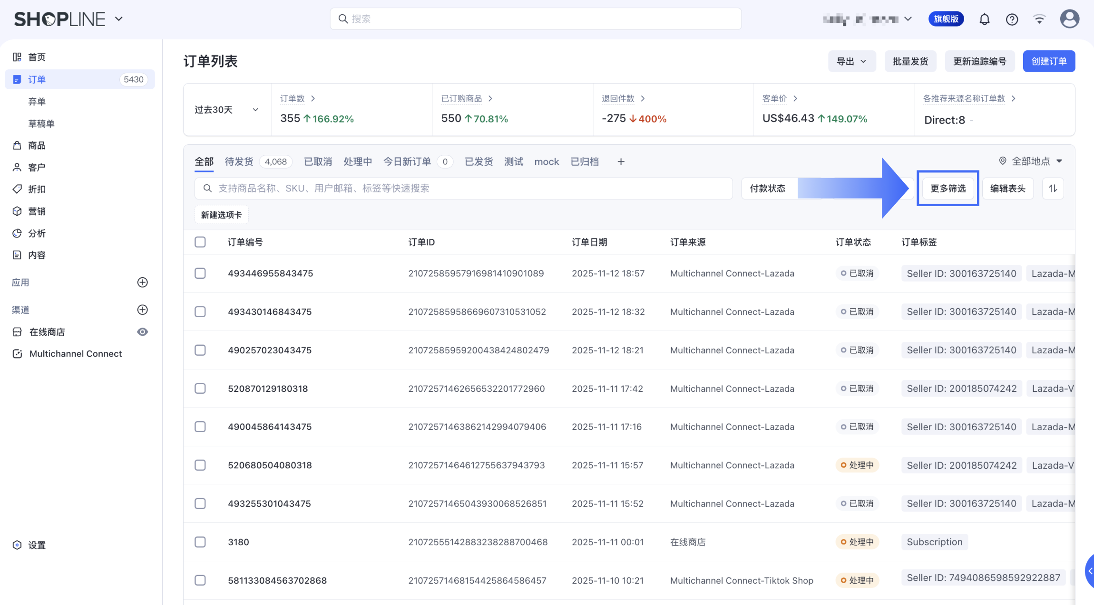Screen dimensions: 1094x605
Task: Click the 创建订单 button
Action: (1049, 61)
